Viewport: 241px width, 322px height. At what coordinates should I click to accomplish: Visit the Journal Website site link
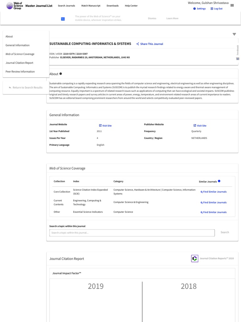click(x=105, y=126)
